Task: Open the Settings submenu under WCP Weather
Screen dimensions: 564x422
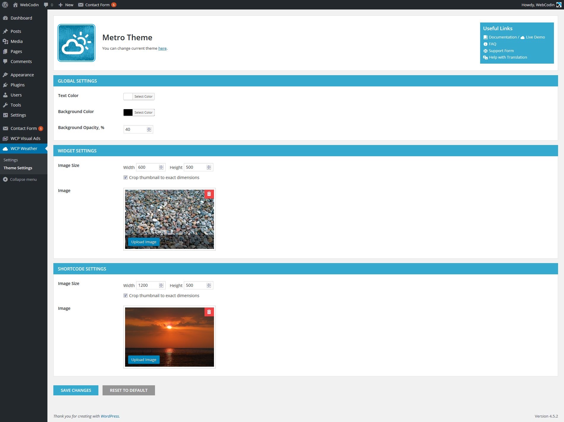Action: tap(11, 160)
